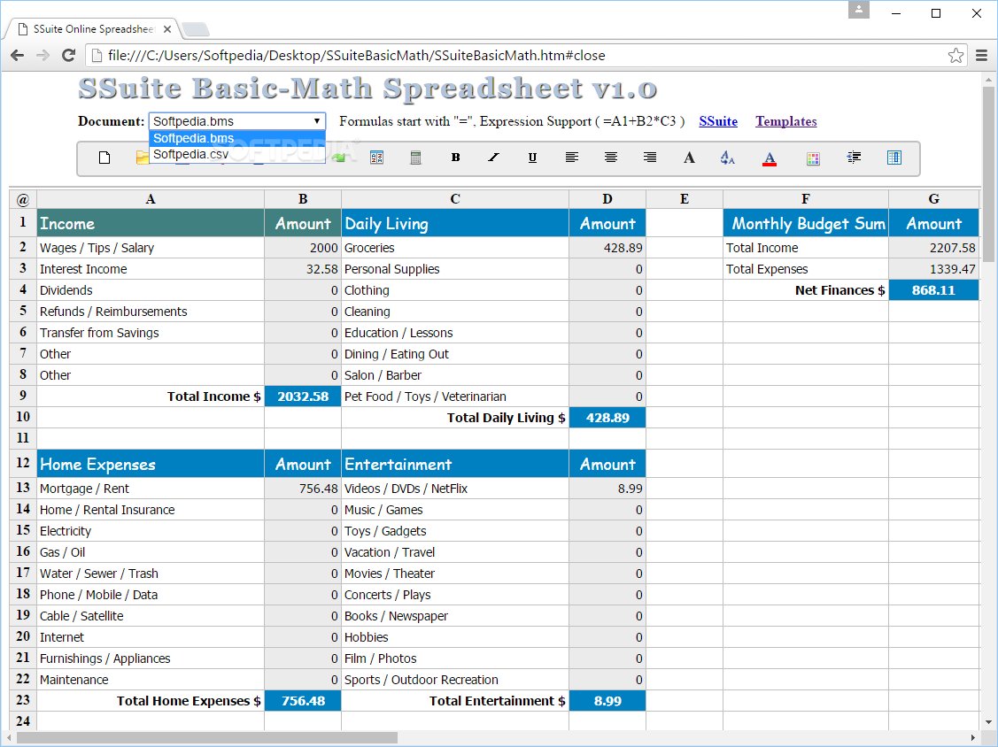This screenshot has height=747, width=998.
Task: Select column C header
Action: [x=455, y=199]
